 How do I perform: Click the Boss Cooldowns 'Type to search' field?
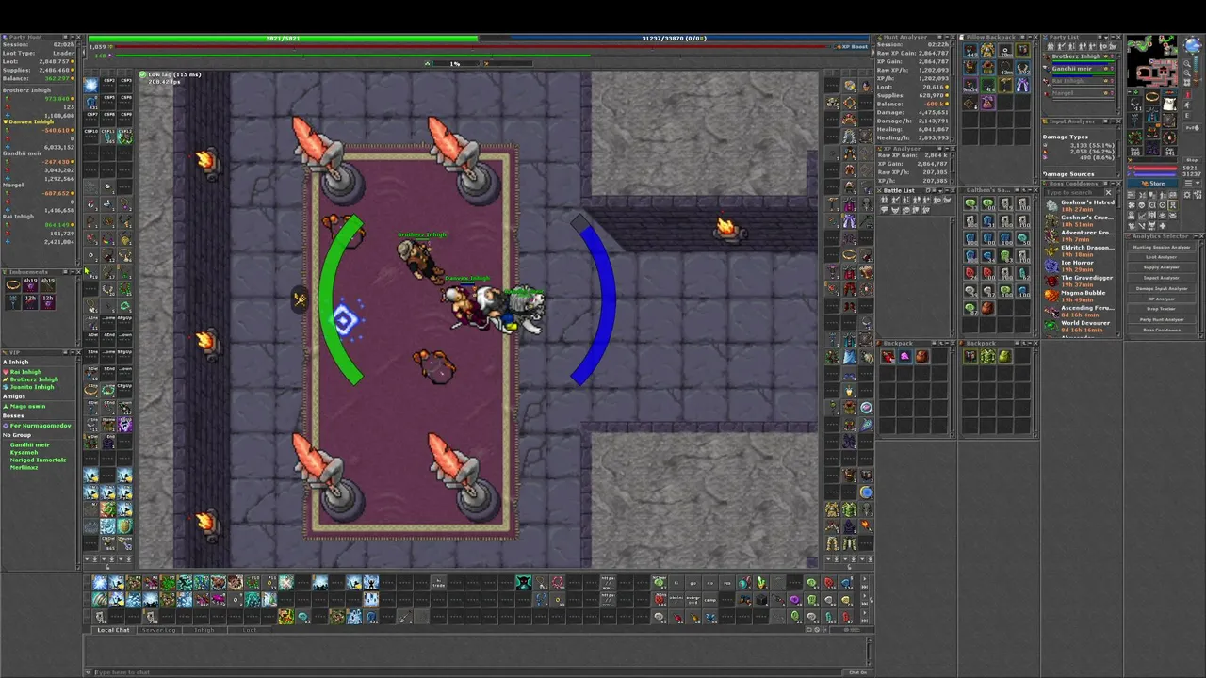[1073, 192]
